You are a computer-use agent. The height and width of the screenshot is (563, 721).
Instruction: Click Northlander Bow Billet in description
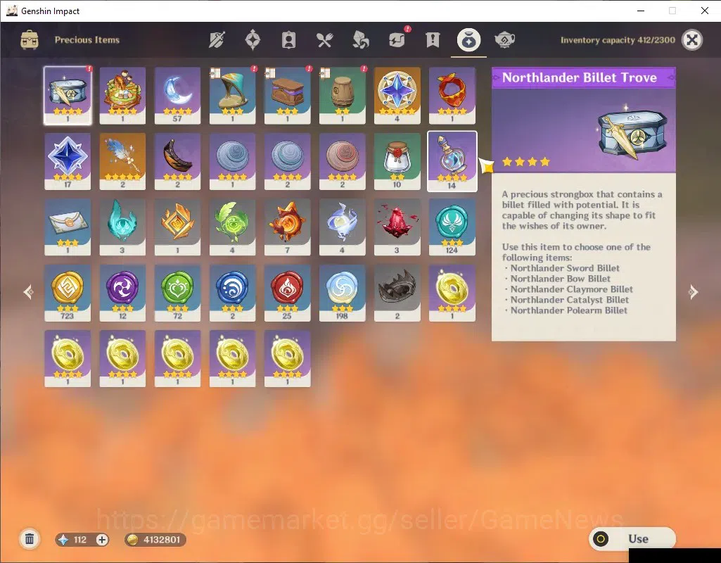click(x=560, y=279)
